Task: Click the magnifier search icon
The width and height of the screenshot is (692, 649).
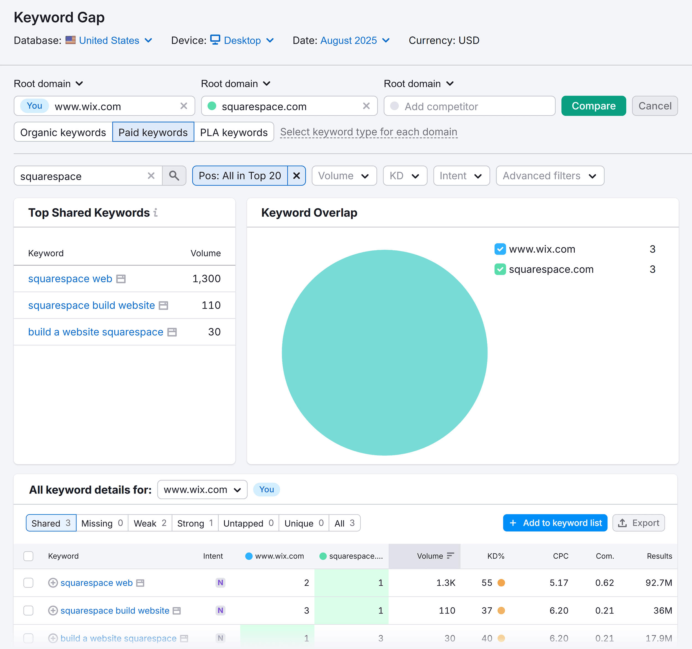Action: pyautogui.click(x=174, y=176)
